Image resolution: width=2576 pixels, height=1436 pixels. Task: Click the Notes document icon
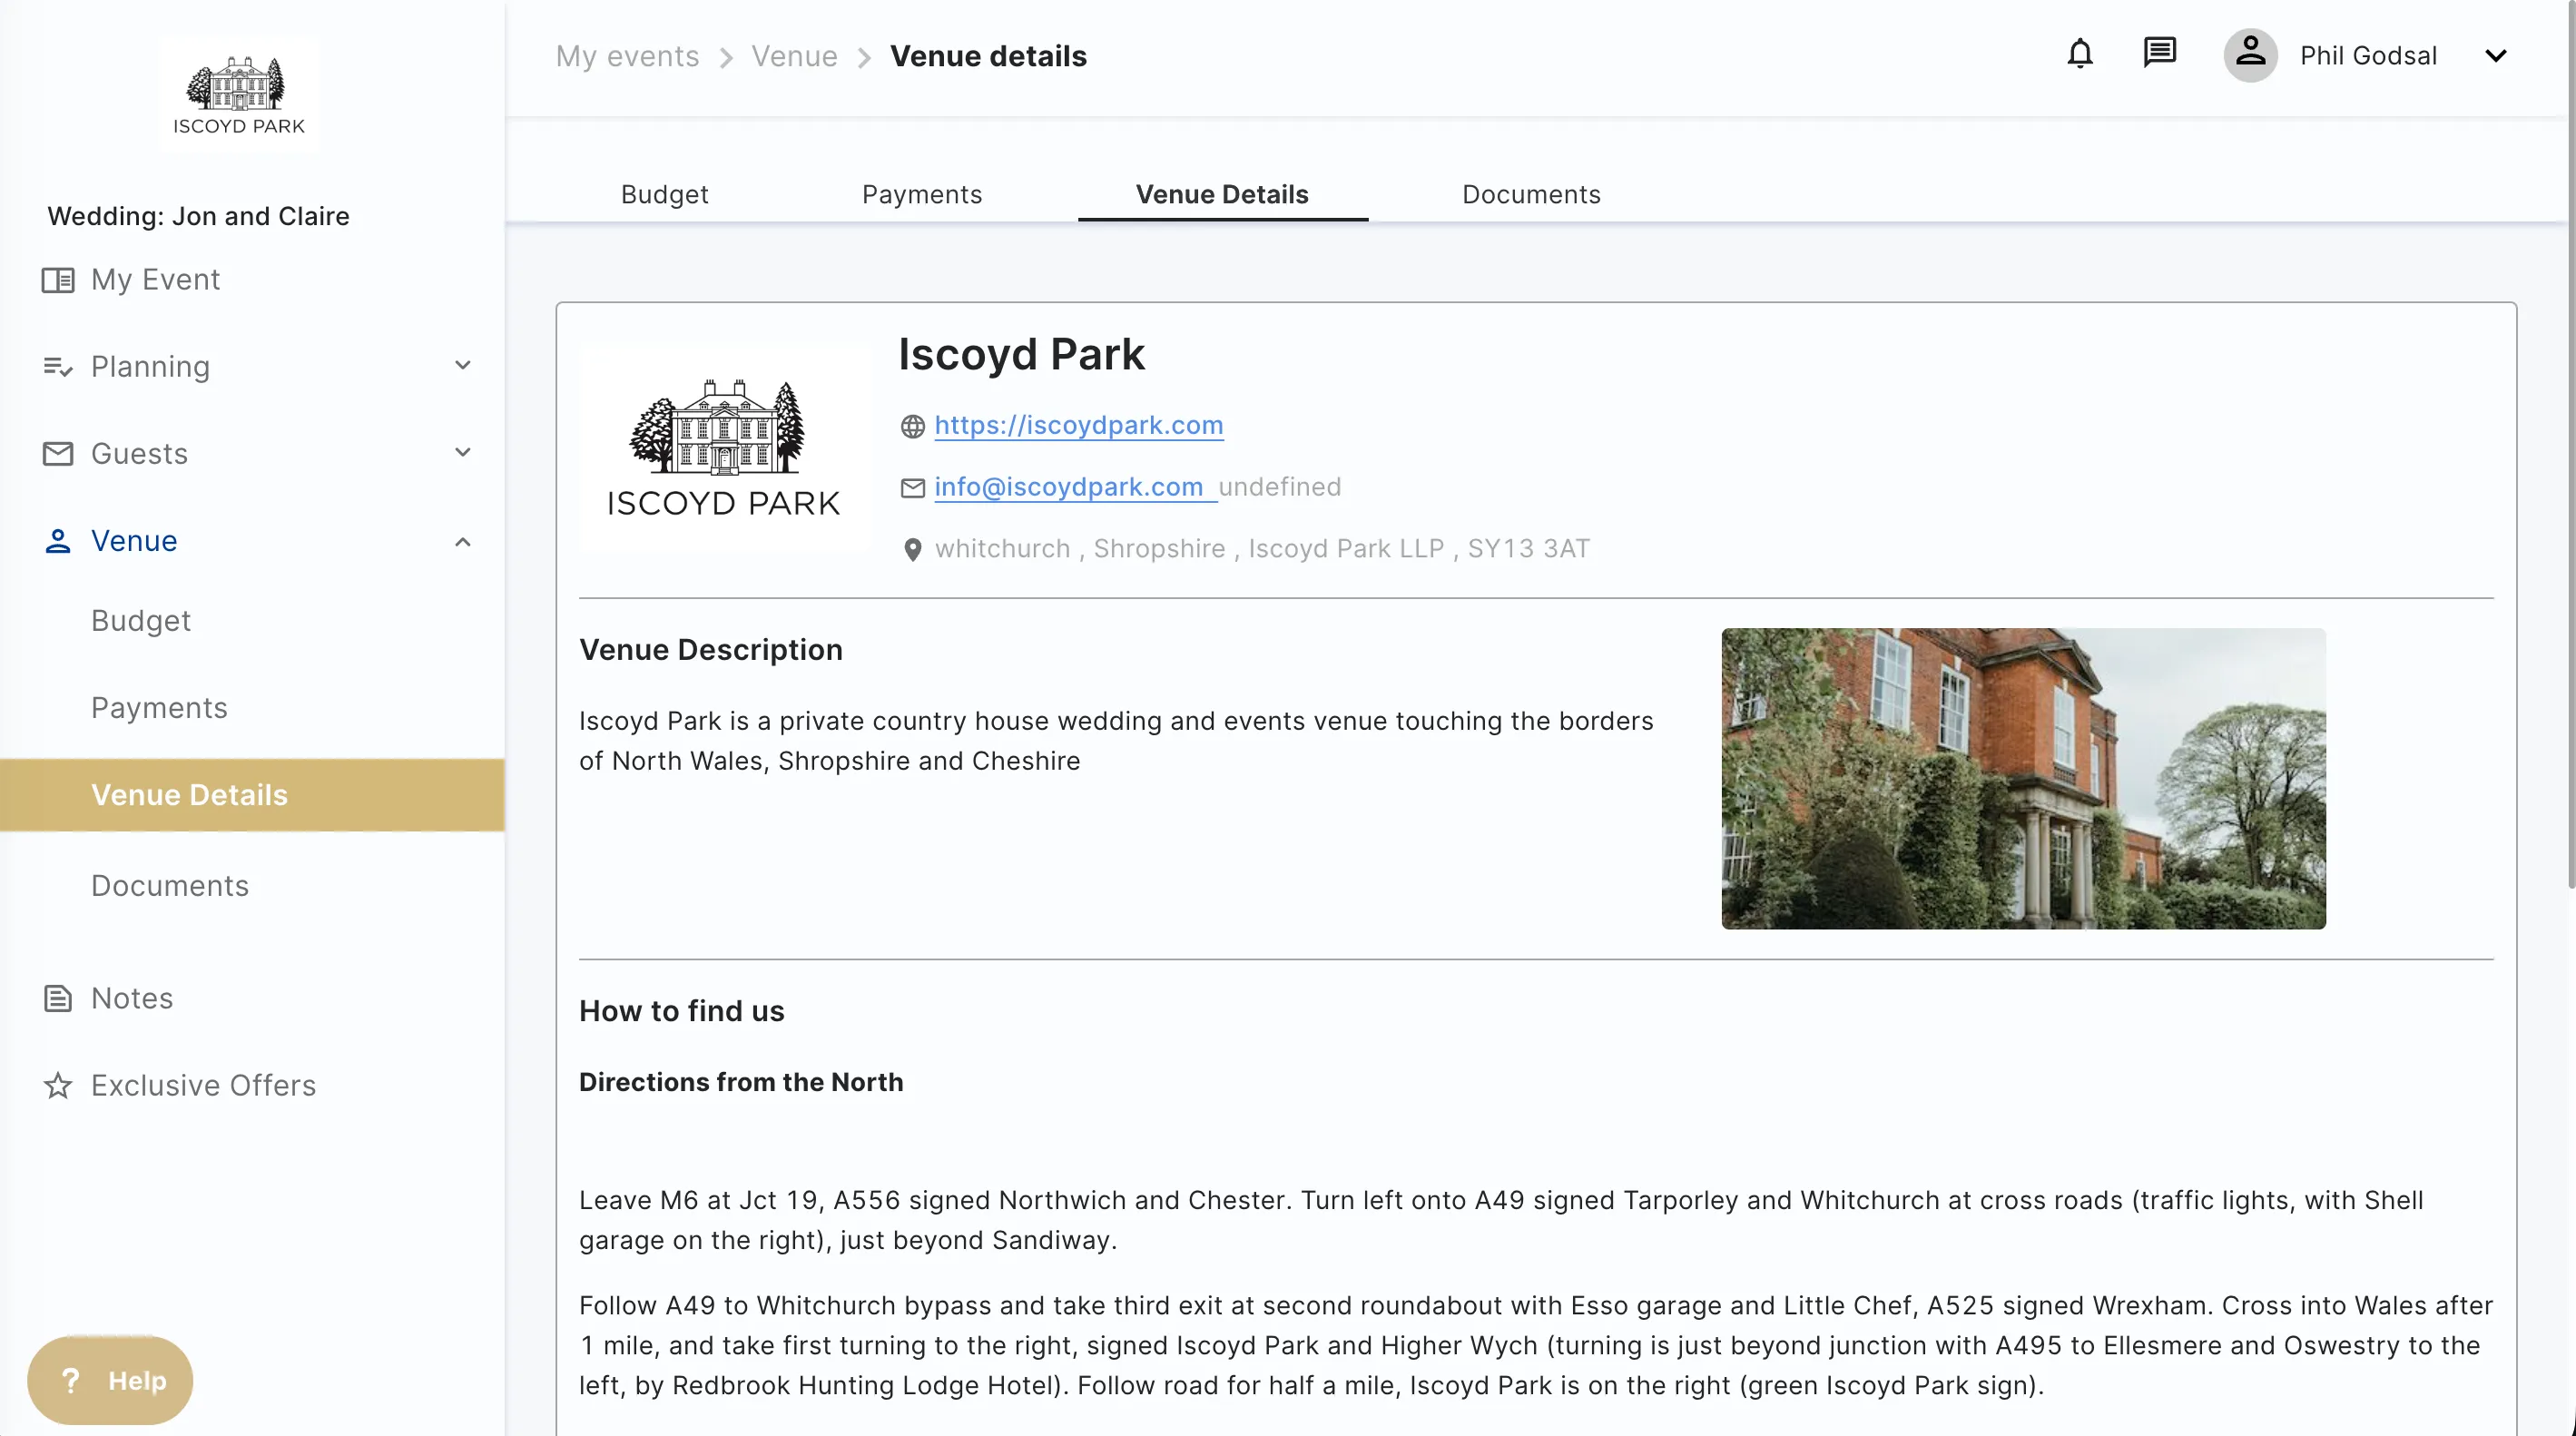pyautogui.click(x=58, y=998)
